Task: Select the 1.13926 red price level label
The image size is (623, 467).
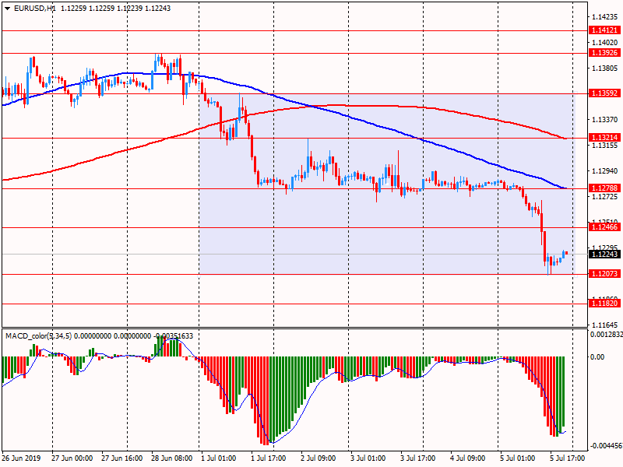Action: coord(605,53)
